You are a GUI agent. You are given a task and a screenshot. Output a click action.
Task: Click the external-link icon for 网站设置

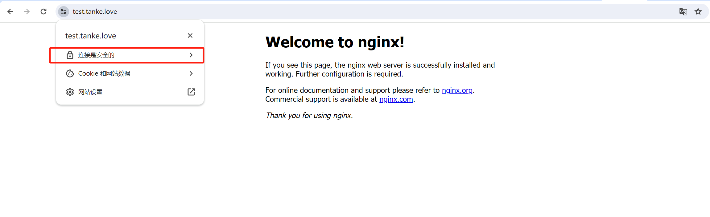(x=191, y=92)
